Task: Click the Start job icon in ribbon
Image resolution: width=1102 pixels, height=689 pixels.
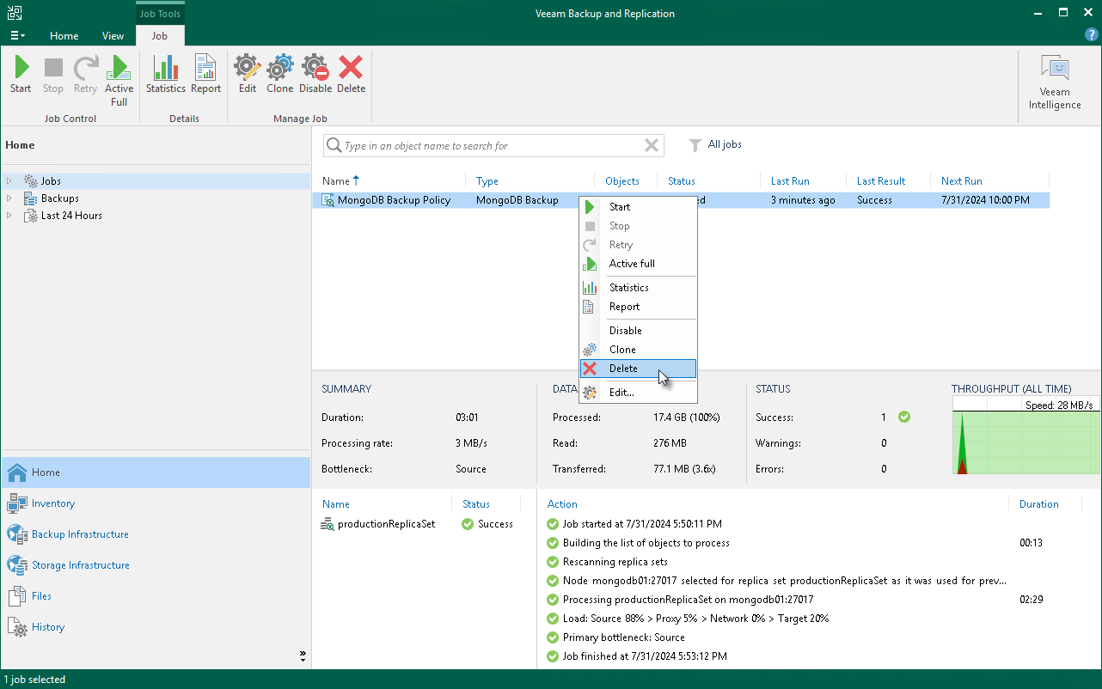Action: tap(21, 74)
